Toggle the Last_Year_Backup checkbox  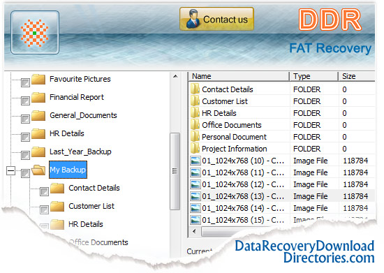[x=25, y=155]
